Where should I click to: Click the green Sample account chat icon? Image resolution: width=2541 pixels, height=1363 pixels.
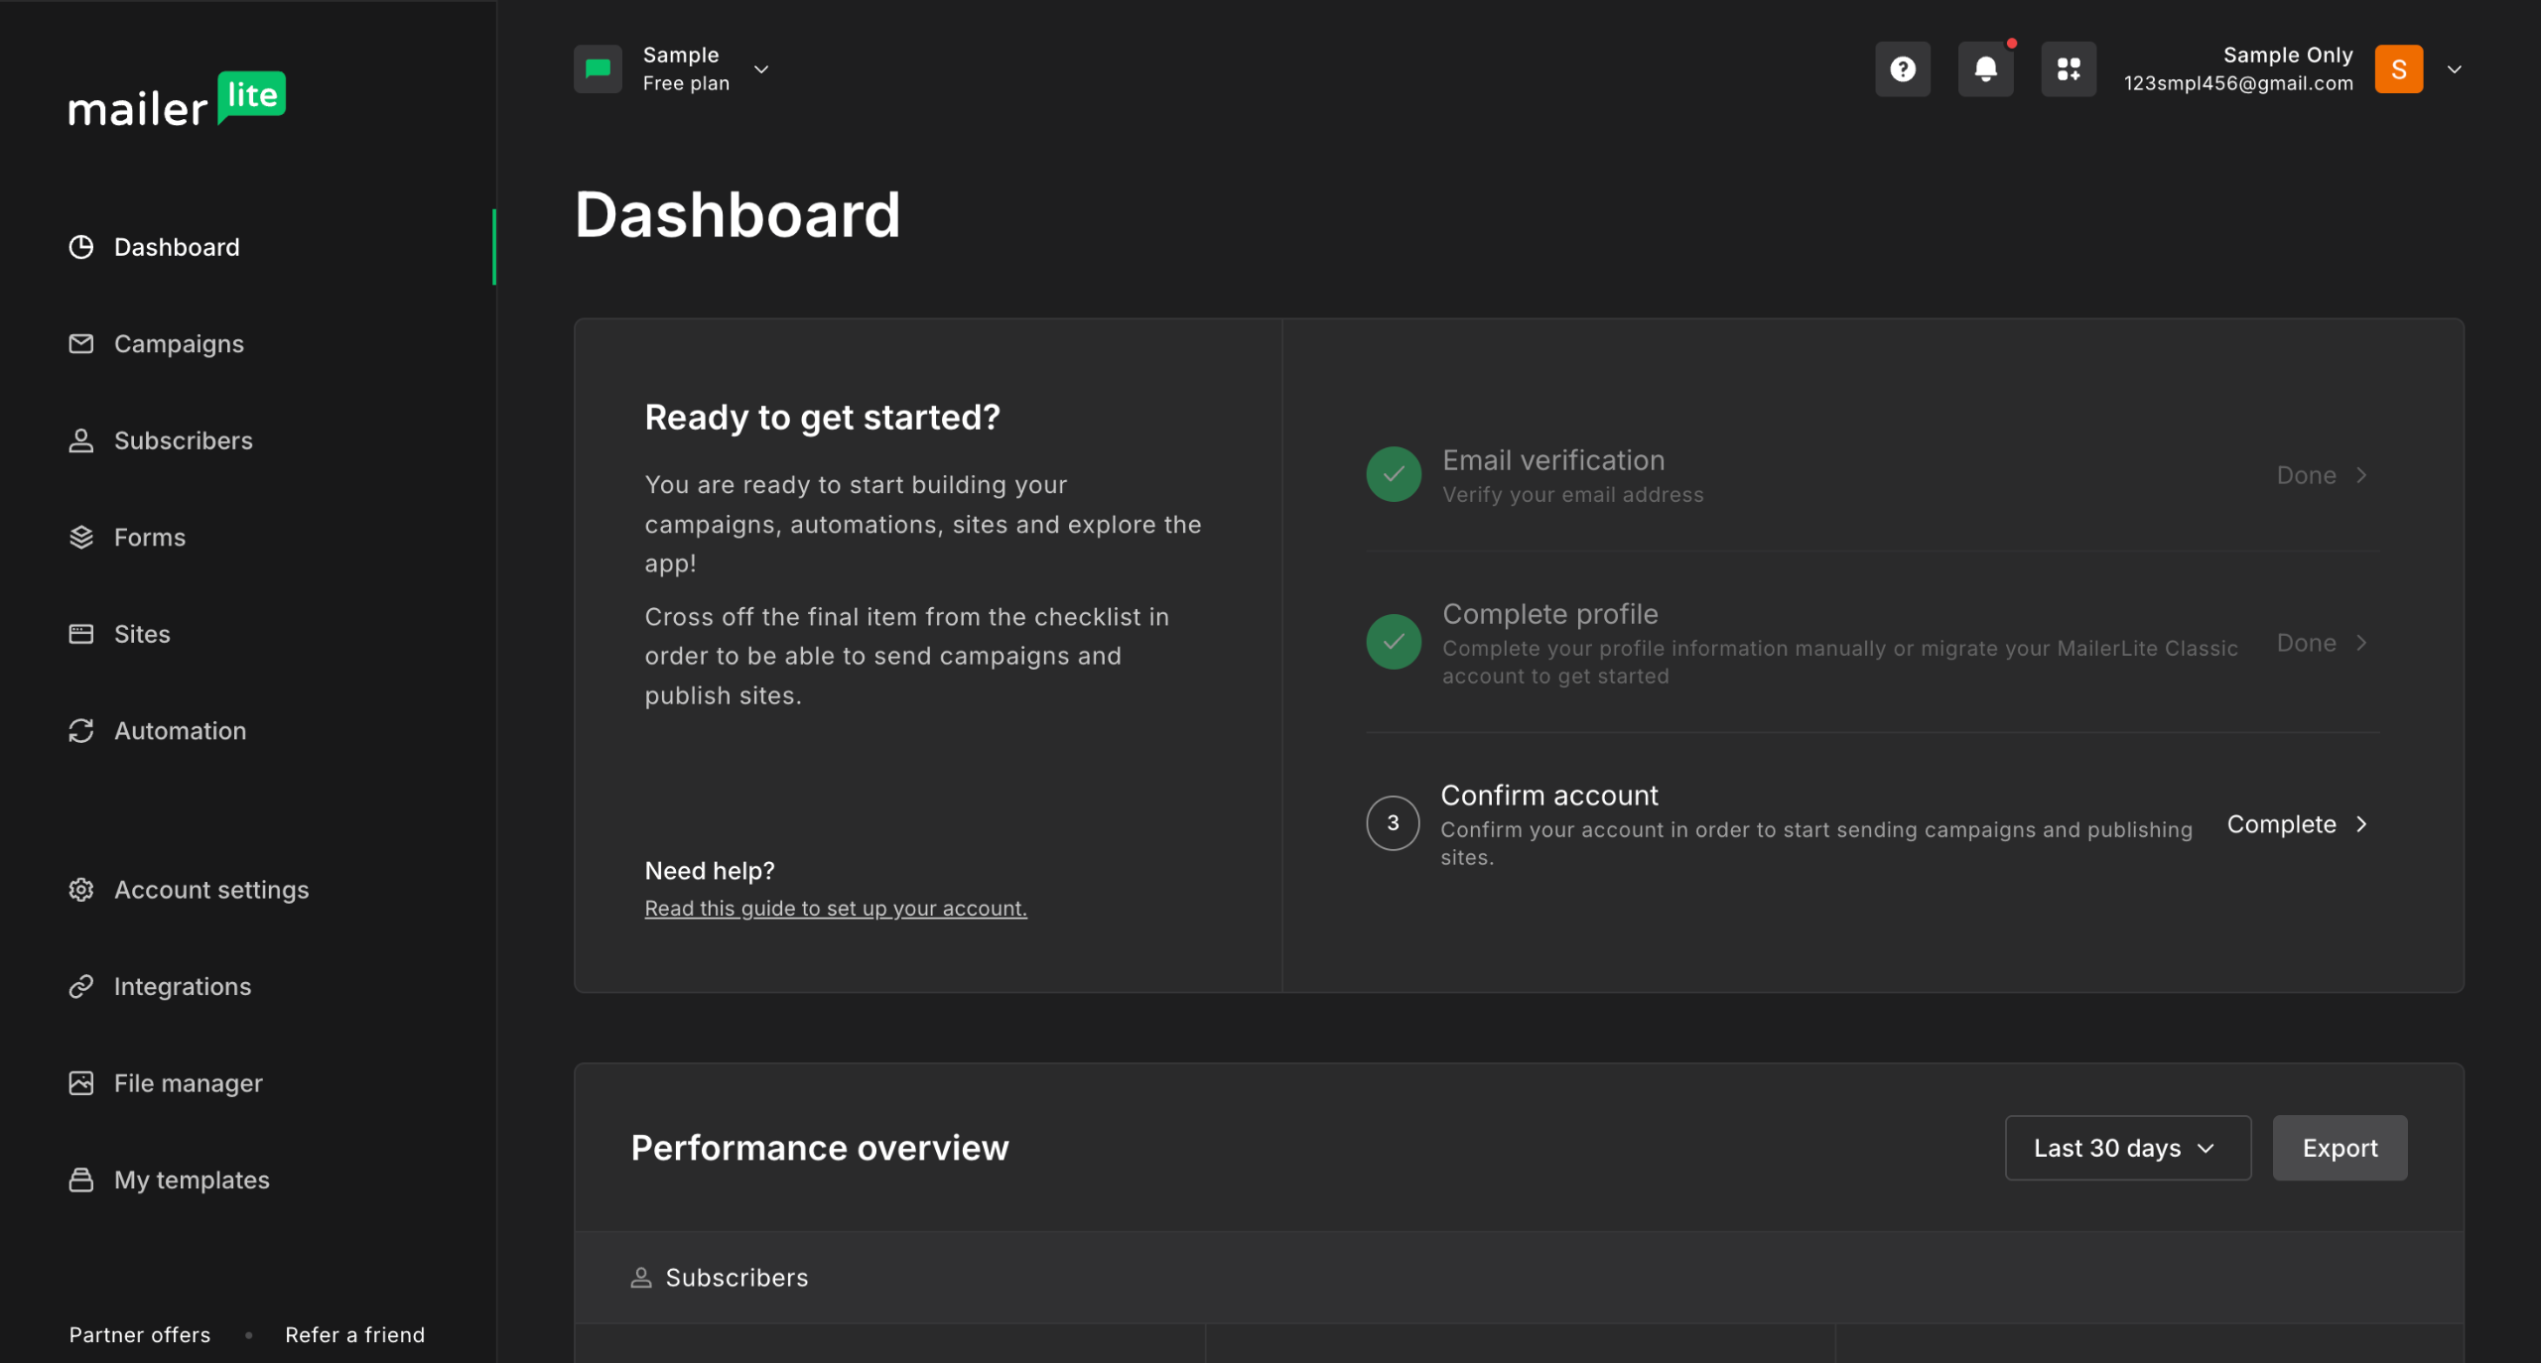(x=598, y=69)
